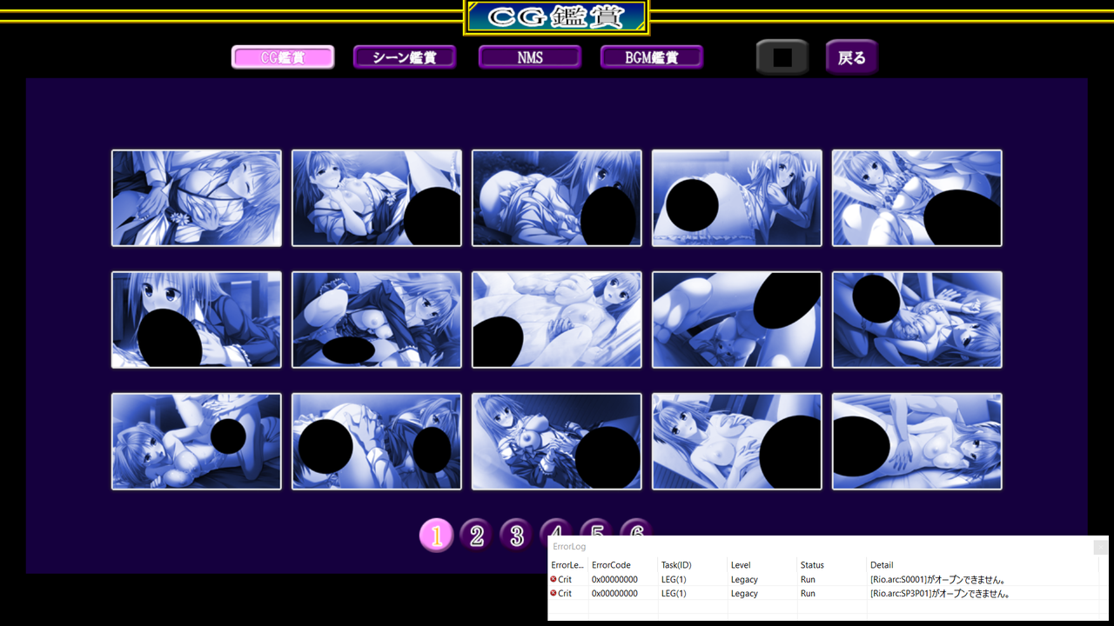The image size is (1114, 626).
Task: Sort ErrorLog by the Level column header
Action: [762, 565]
